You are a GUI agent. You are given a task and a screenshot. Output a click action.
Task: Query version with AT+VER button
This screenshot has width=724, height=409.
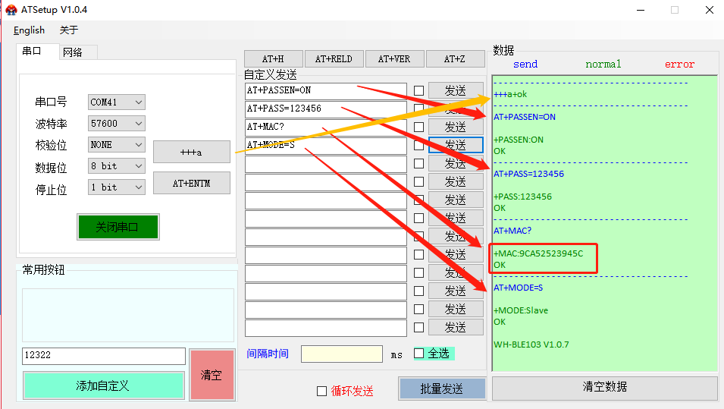(394, 59)
